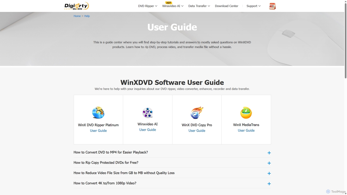Click the Home breadcrumb link
The width and height of the screenshot is (347, 195).
point(77,16)
